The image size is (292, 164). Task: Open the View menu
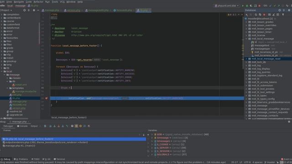(x=9, y=2)
